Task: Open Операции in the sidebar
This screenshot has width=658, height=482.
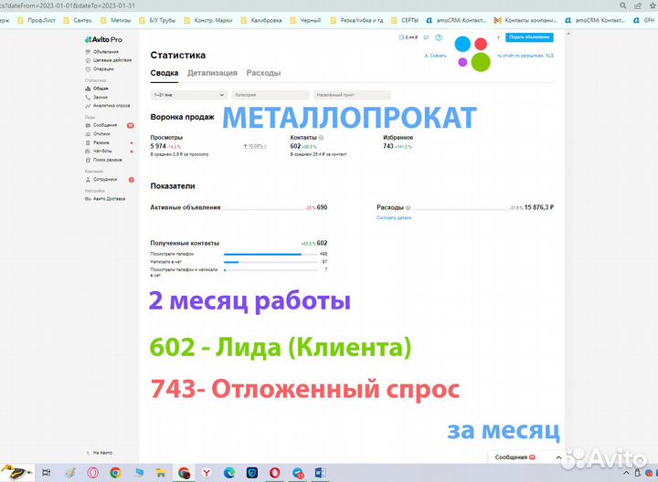Action: pos(100,69)
